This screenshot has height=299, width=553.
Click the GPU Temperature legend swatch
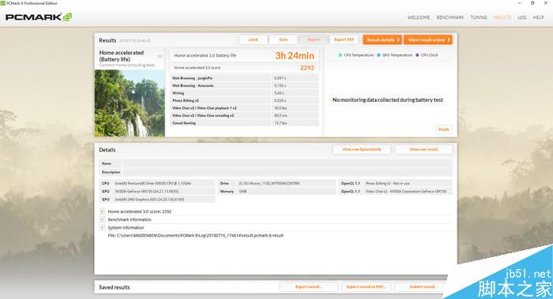[378, 55]
